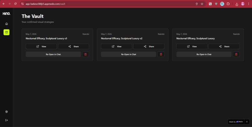
Task: Open browser downloads
Action: pos(237,4)
